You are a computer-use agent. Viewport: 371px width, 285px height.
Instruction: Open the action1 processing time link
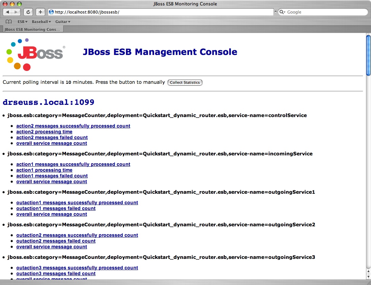[44, 170]
